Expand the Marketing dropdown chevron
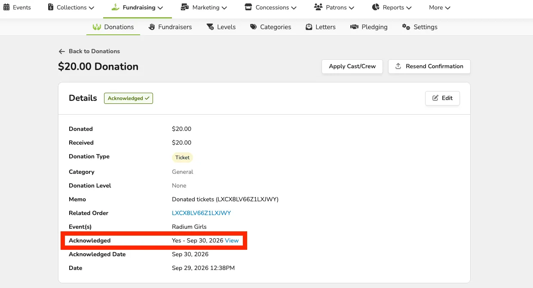 (x=224, y=8)
